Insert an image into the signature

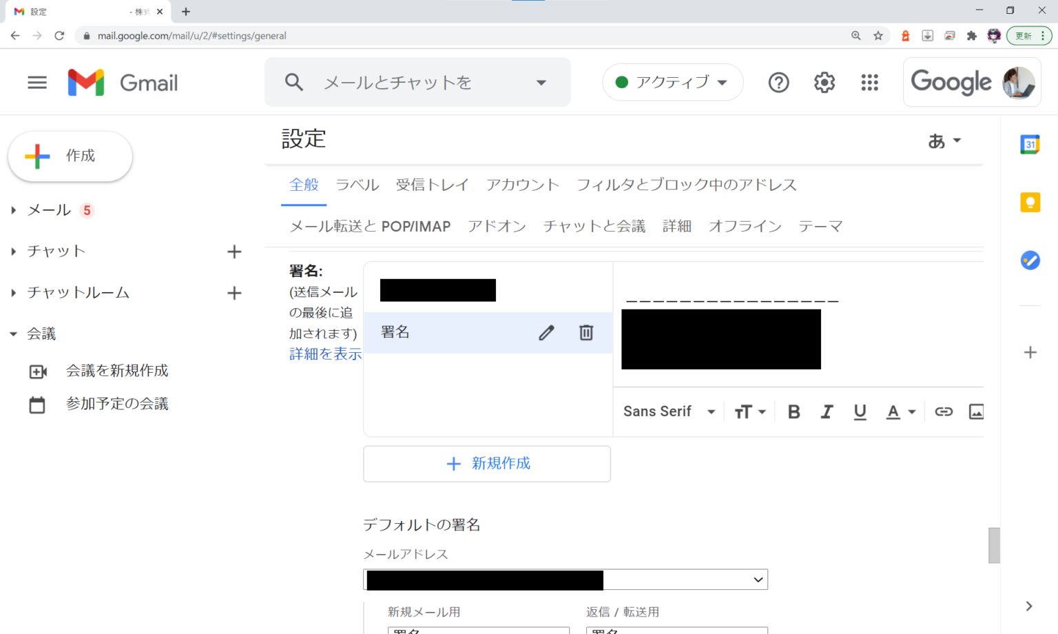[976, 412]
